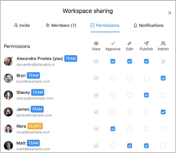Enable Approve permission for Stacey
Viewport: 176px width, 153px height.
pos(113,95)
